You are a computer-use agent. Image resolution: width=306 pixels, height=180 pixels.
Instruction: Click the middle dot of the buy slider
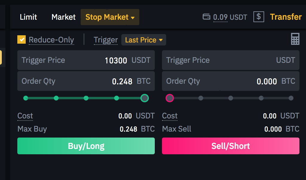(86, 98)
